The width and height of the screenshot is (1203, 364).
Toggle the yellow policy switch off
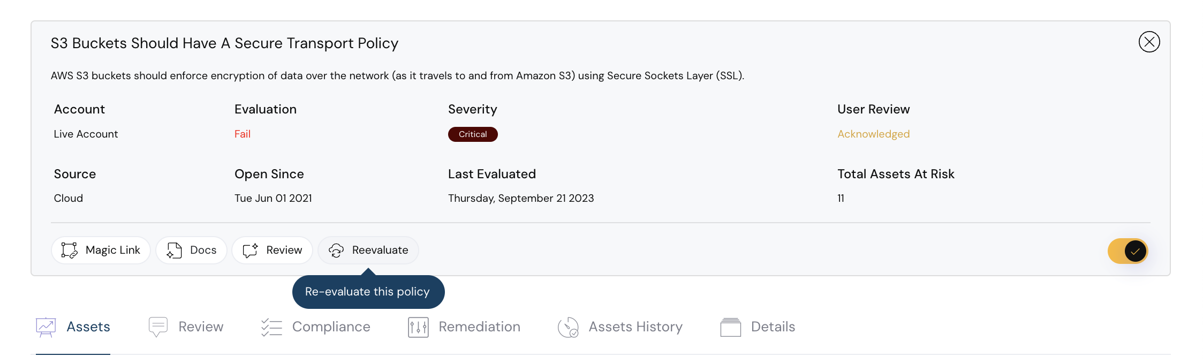click(x=1128, y=251)
